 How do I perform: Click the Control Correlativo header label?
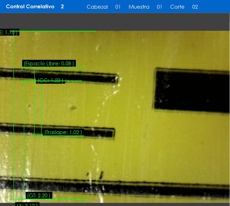tap(30, 7)
